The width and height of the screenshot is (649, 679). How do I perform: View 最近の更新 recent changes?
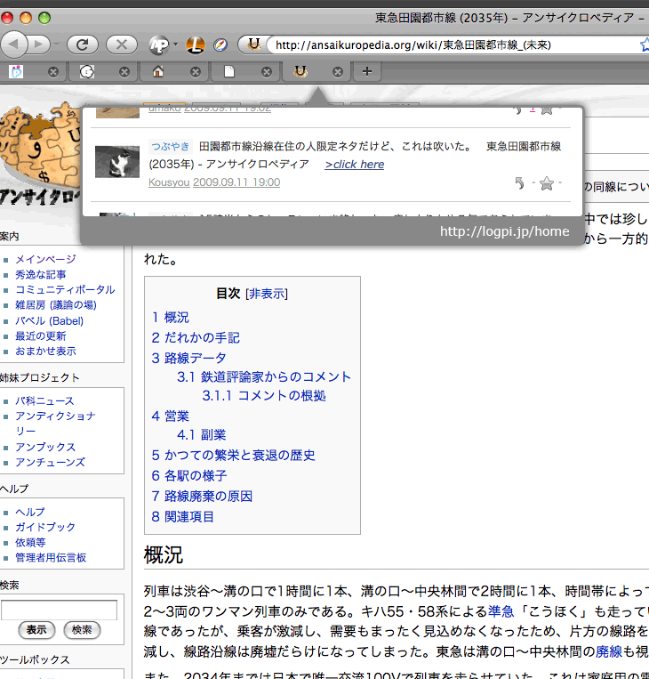tap(41, 336)
